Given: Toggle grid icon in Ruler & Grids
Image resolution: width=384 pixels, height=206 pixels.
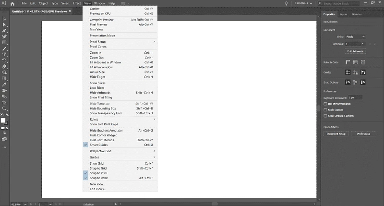Looking at the screenshot, I should (x=355, y=62).
